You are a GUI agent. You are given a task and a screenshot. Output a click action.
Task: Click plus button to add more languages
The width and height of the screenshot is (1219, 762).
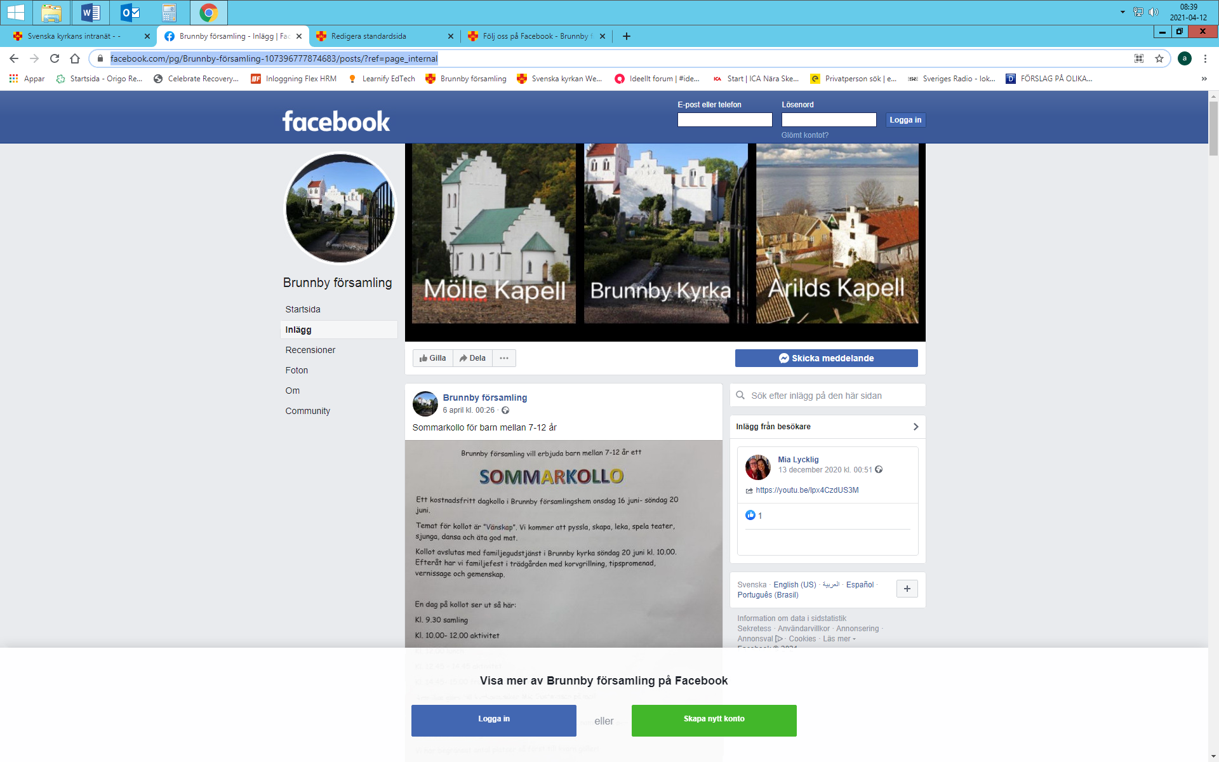point(907,589)
